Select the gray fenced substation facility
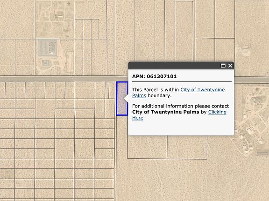Viewport: 269px width, 201px height. (47, 48)
